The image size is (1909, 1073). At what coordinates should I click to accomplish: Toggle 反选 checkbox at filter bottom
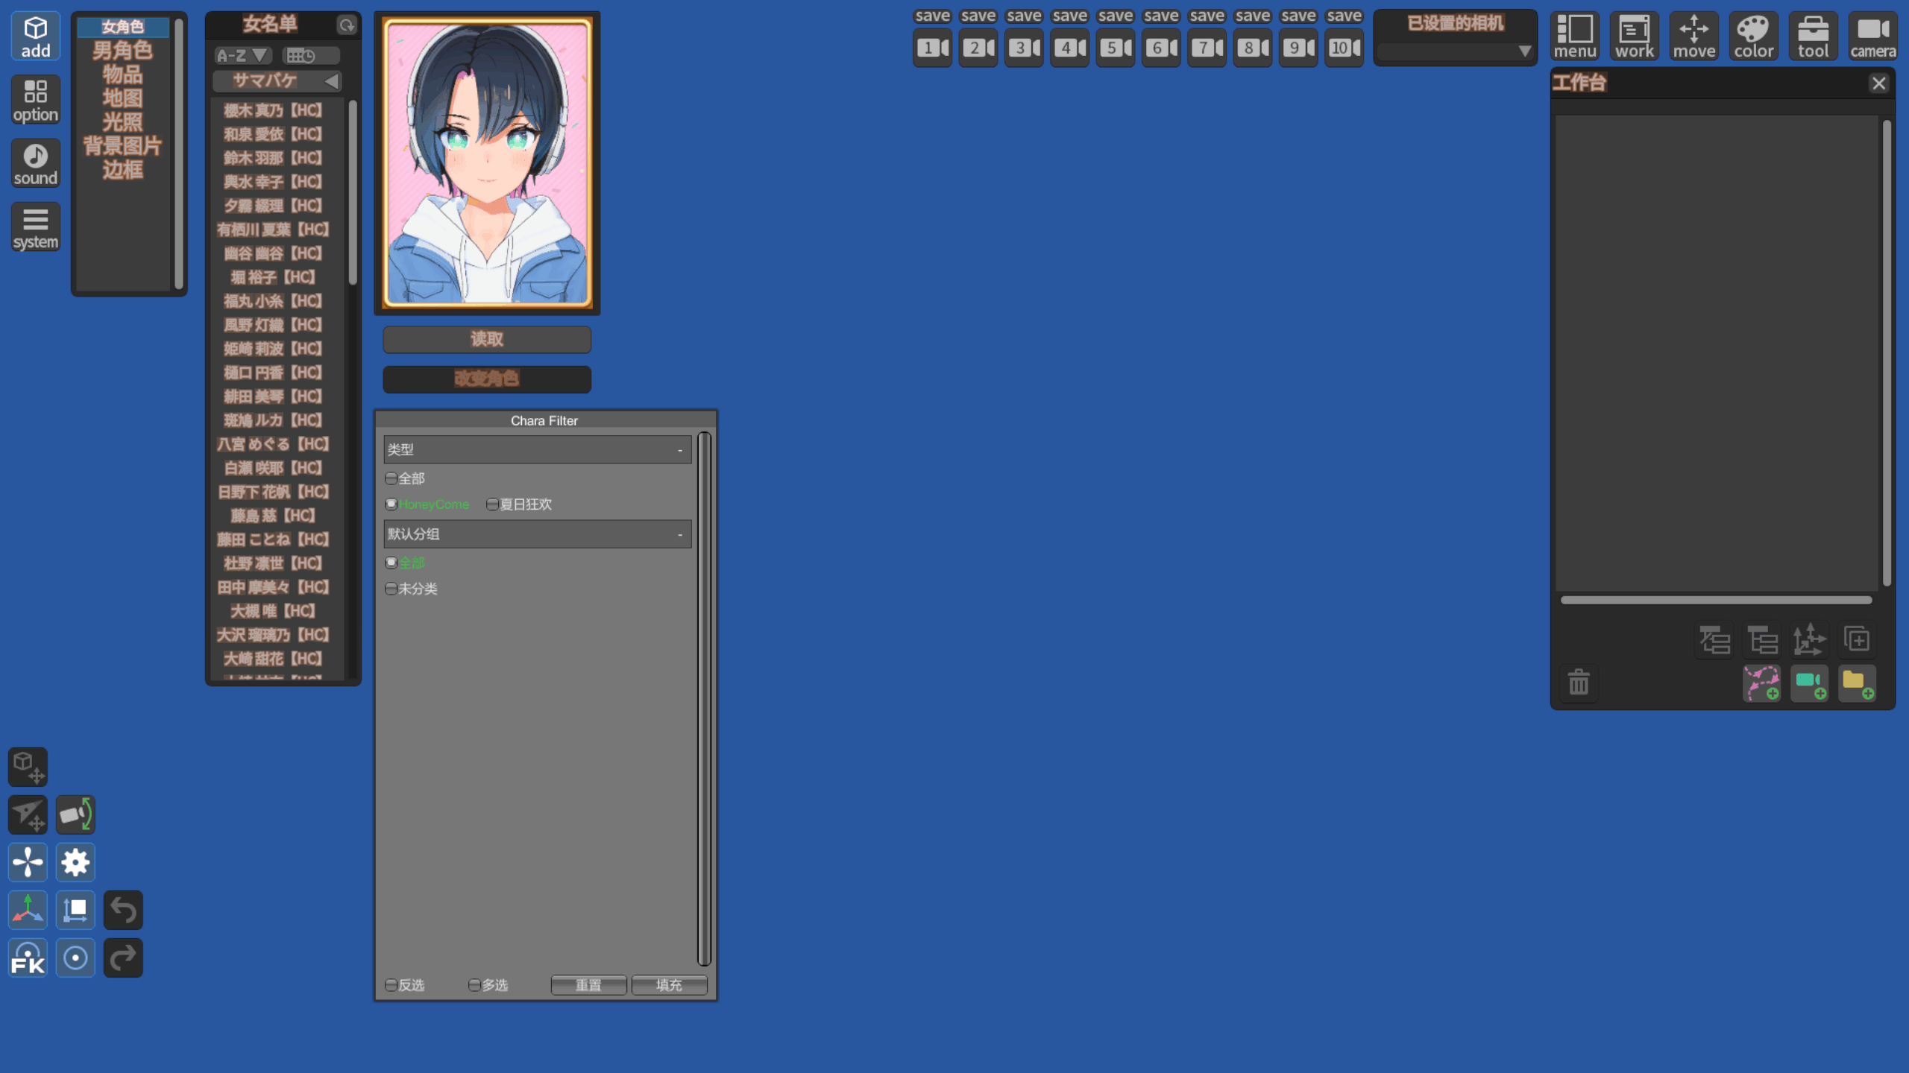tap(391, 984)
